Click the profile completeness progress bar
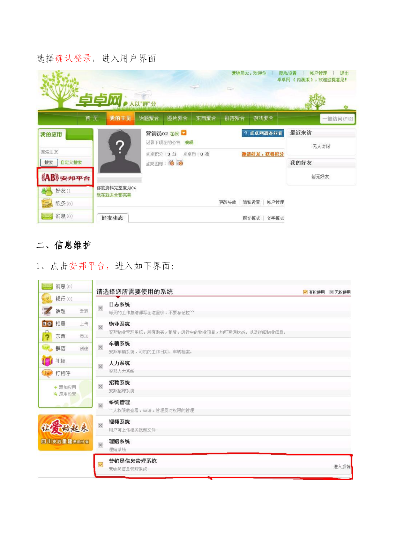The width and height of the screenshot is (396, 560). point(119,180)
